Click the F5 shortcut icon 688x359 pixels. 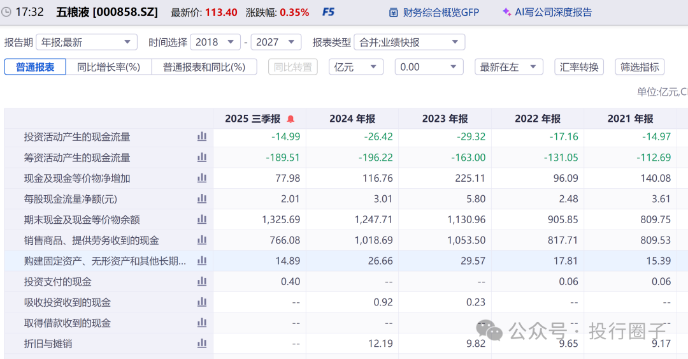click(x=328, y=12)
